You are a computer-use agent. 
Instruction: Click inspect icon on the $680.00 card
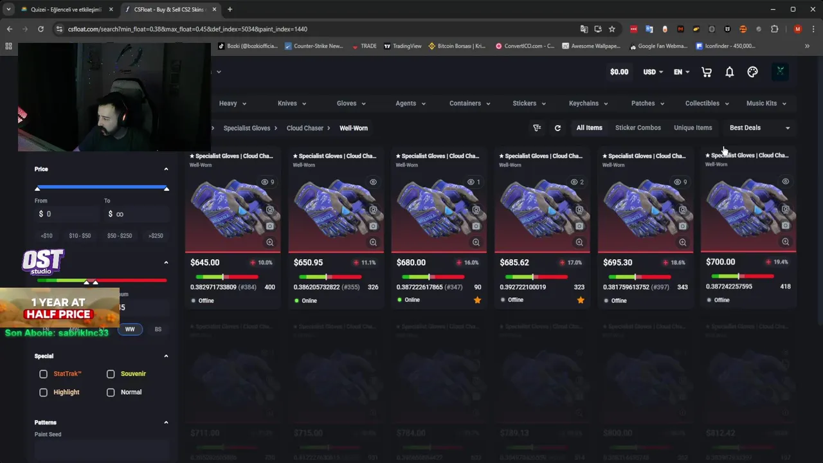(x=476, y=210)
